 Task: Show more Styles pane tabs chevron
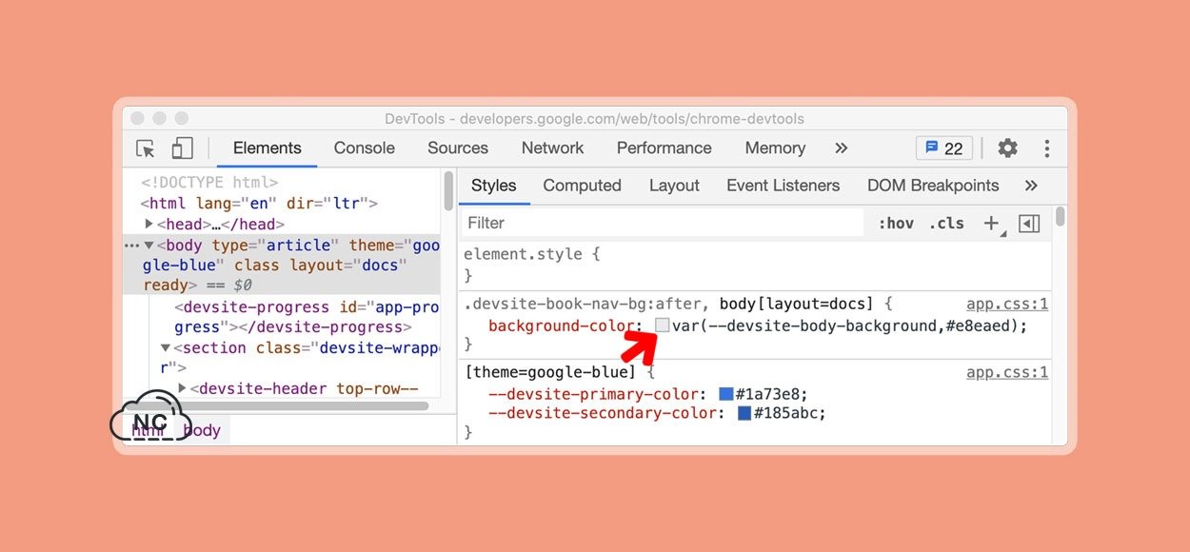click(1031, 186)
